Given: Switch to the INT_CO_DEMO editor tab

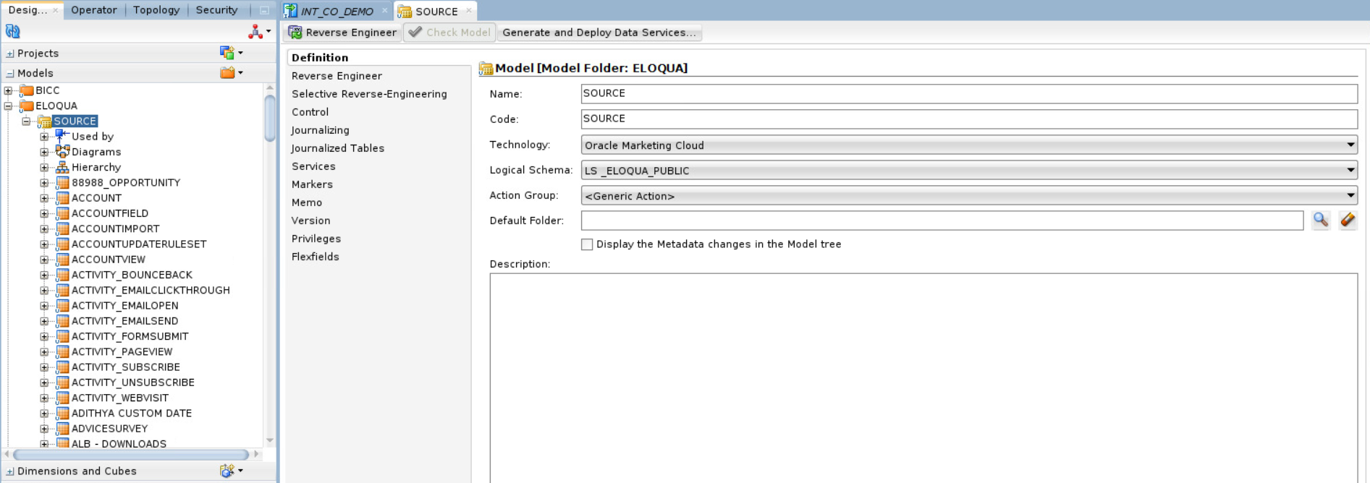Looking at the screenshot, I should [x=337, y=12].
